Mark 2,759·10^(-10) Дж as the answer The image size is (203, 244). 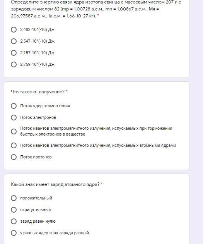point(14,64)
